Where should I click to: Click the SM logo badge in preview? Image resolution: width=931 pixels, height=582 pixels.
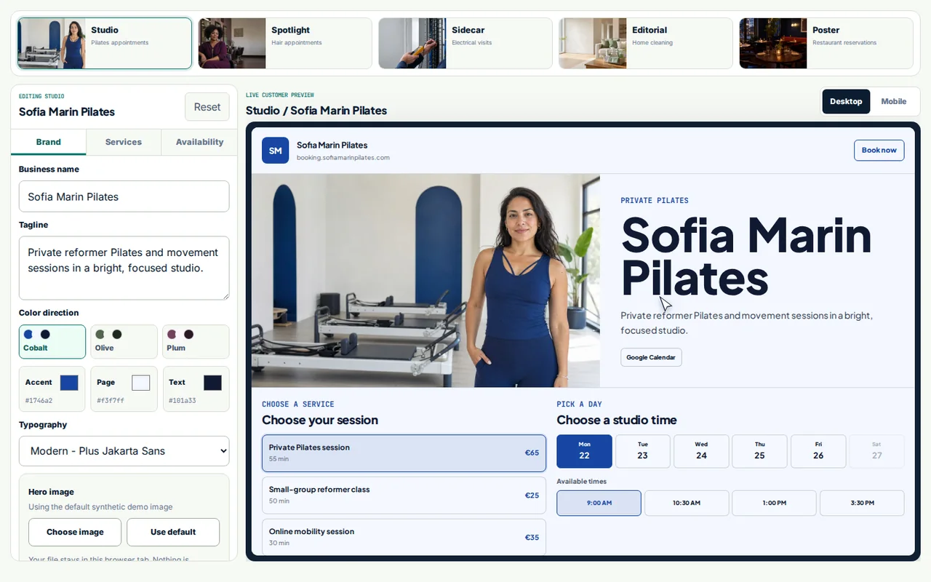(x=276, y=151)
